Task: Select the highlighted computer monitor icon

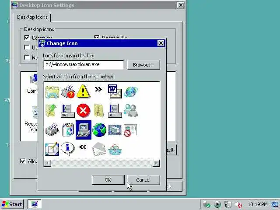Action: (84, 130)
